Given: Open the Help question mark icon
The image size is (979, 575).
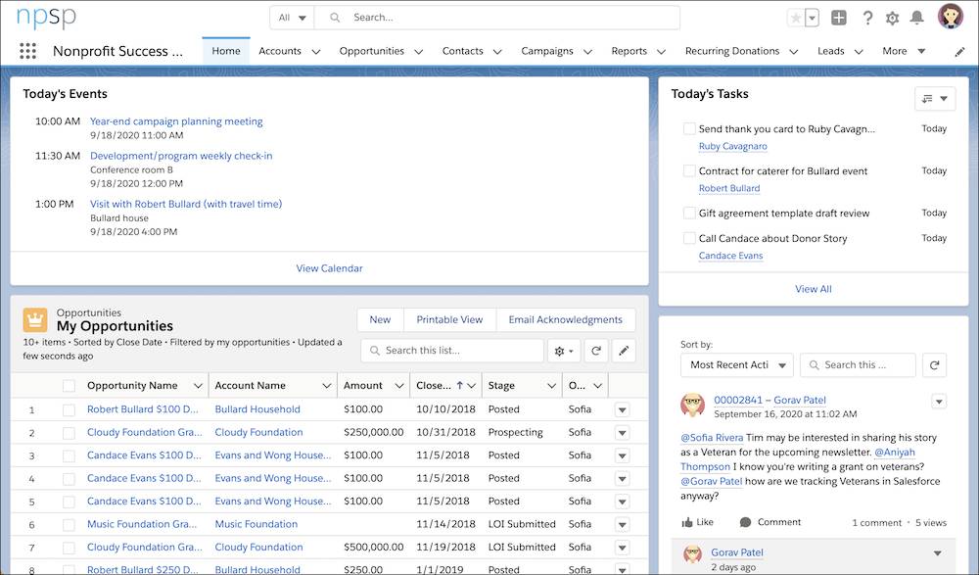Looking at the screenshot, I should 867,18.
